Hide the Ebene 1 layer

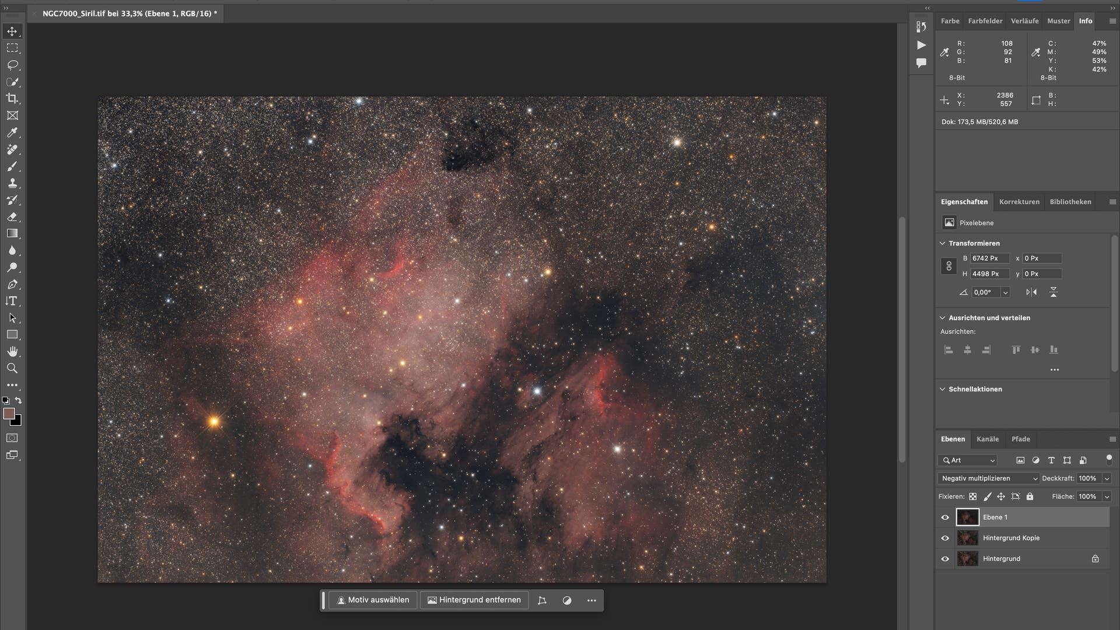945,517
